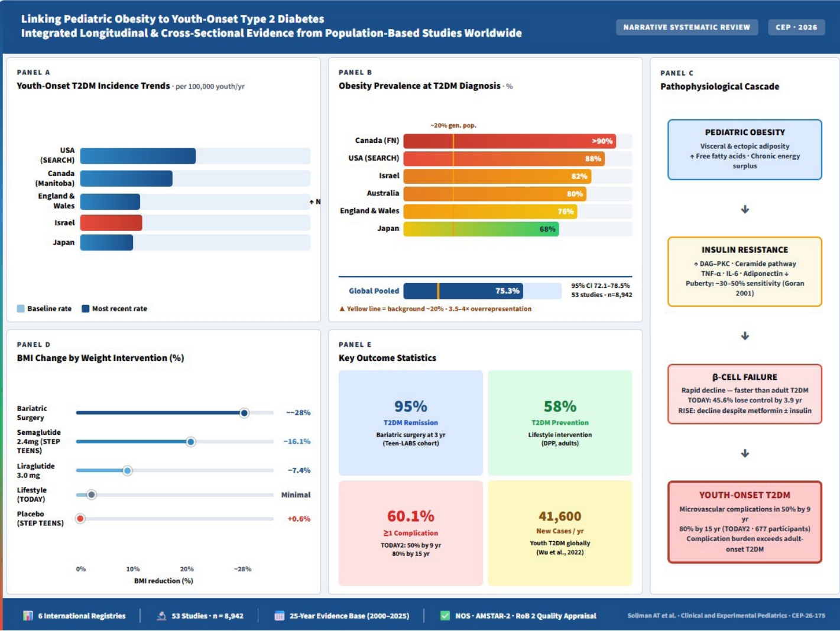Click the microscope icon beside 53 Studies
This screenshot has height=631, width=840.
(x=161, y=616)
